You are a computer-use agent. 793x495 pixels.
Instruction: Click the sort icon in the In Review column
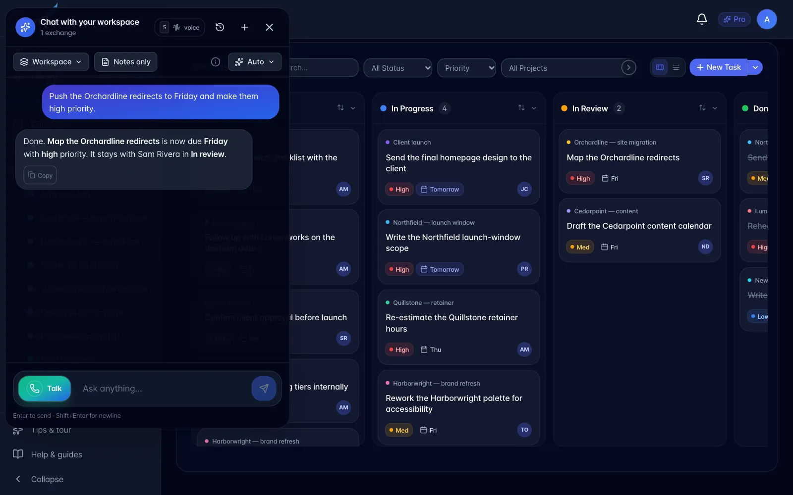pos(702,108)
